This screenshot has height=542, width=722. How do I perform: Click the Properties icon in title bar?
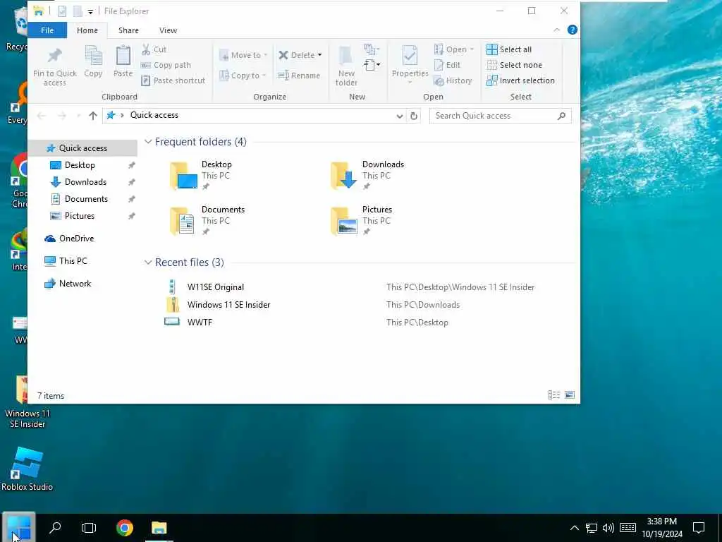pyautogui.click(x=62, y=11)
